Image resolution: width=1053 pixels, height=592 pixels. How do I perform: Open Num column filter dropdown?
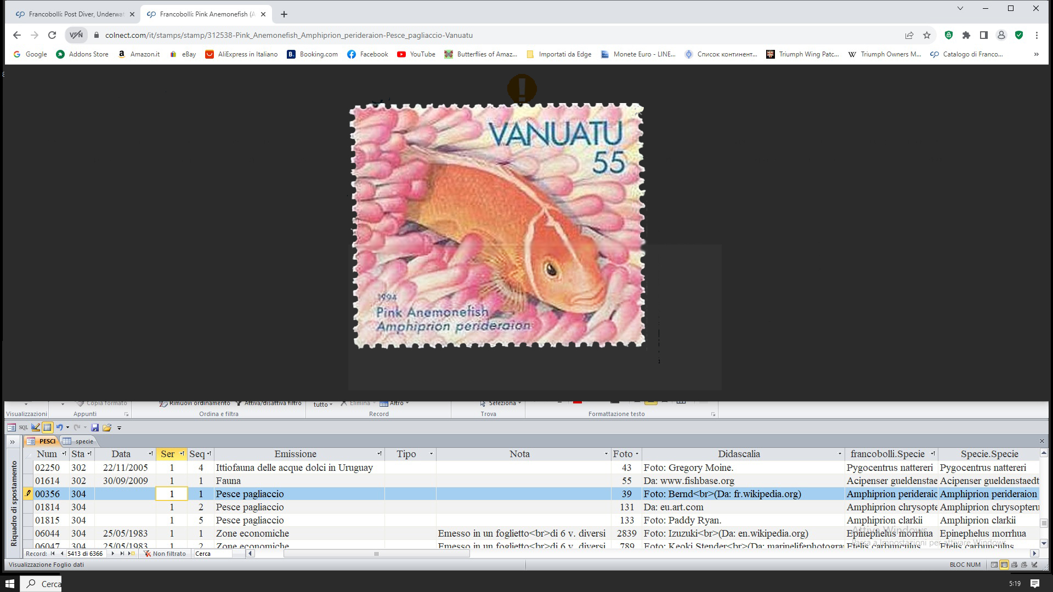pos(64,454)
